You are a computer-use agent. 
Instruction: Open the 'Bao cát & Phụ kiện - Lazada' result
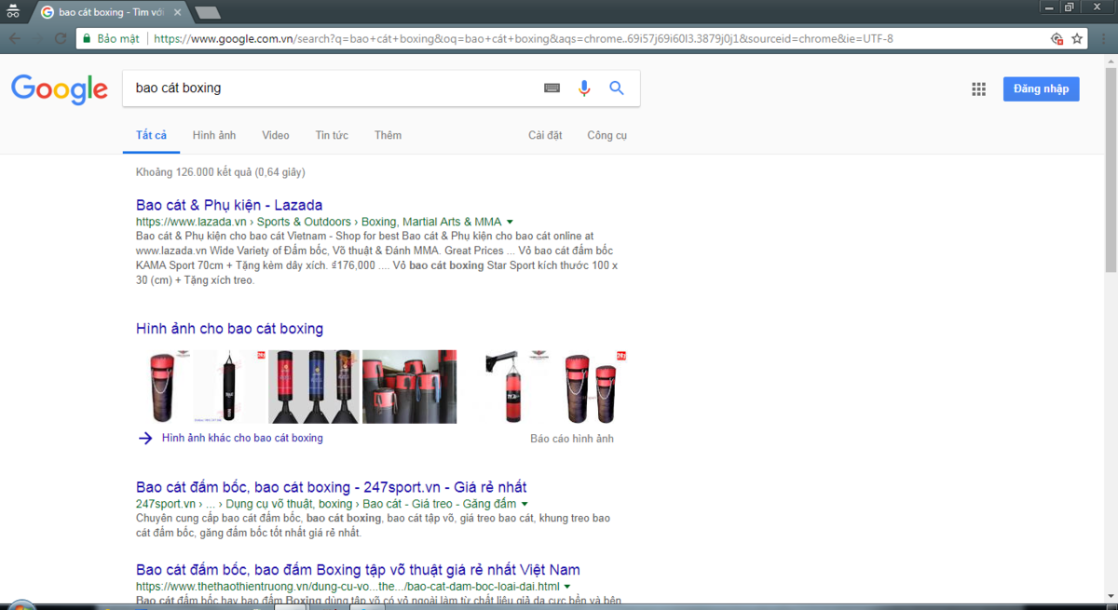click(x=229, y=205)
